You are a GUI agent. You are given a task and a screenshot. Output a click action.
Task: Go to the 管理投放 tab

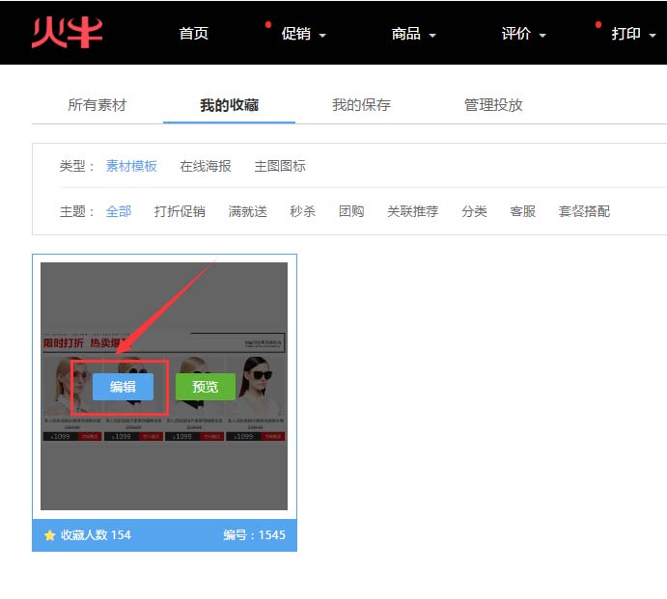click(493, 105)
